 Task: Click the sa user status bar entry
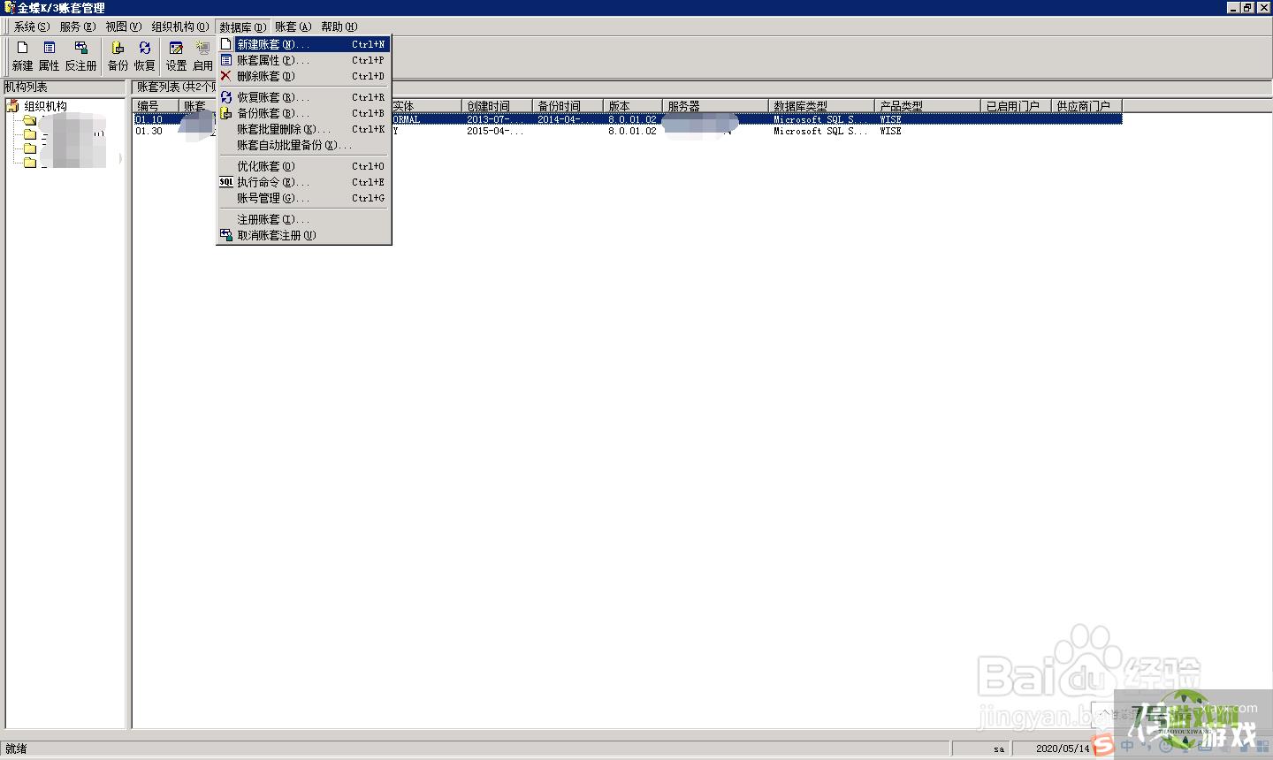pyautogui.click(x=998, y=749)
